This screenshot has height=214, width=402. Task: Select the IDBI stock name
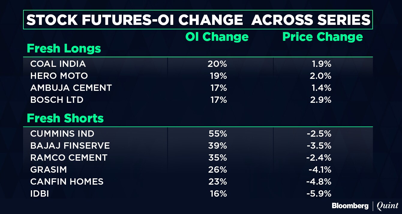pos(40,194)
